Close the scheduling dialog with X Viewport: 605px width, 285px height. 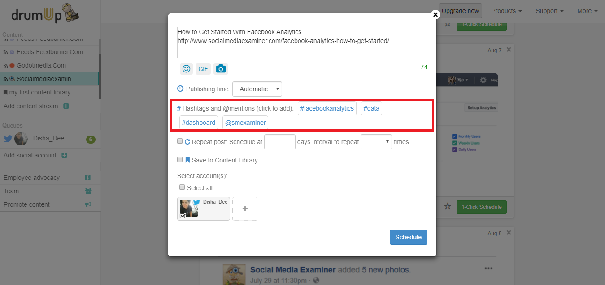pyautogui.click(x=435, y=14)
